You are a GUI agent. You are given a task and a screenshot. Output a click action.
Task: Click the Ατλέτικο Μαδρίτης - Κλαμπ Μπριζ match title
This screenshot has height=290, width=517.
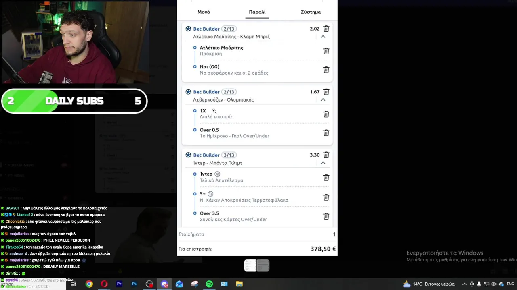(x=231, y=37)
